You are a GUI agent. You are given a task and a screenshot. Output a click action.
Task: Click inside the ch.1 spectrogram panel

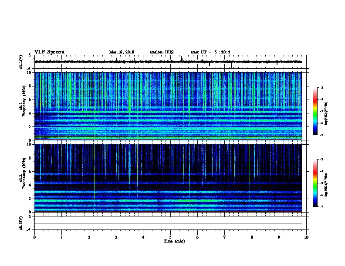pyautogui.click(x=168, y=106)
